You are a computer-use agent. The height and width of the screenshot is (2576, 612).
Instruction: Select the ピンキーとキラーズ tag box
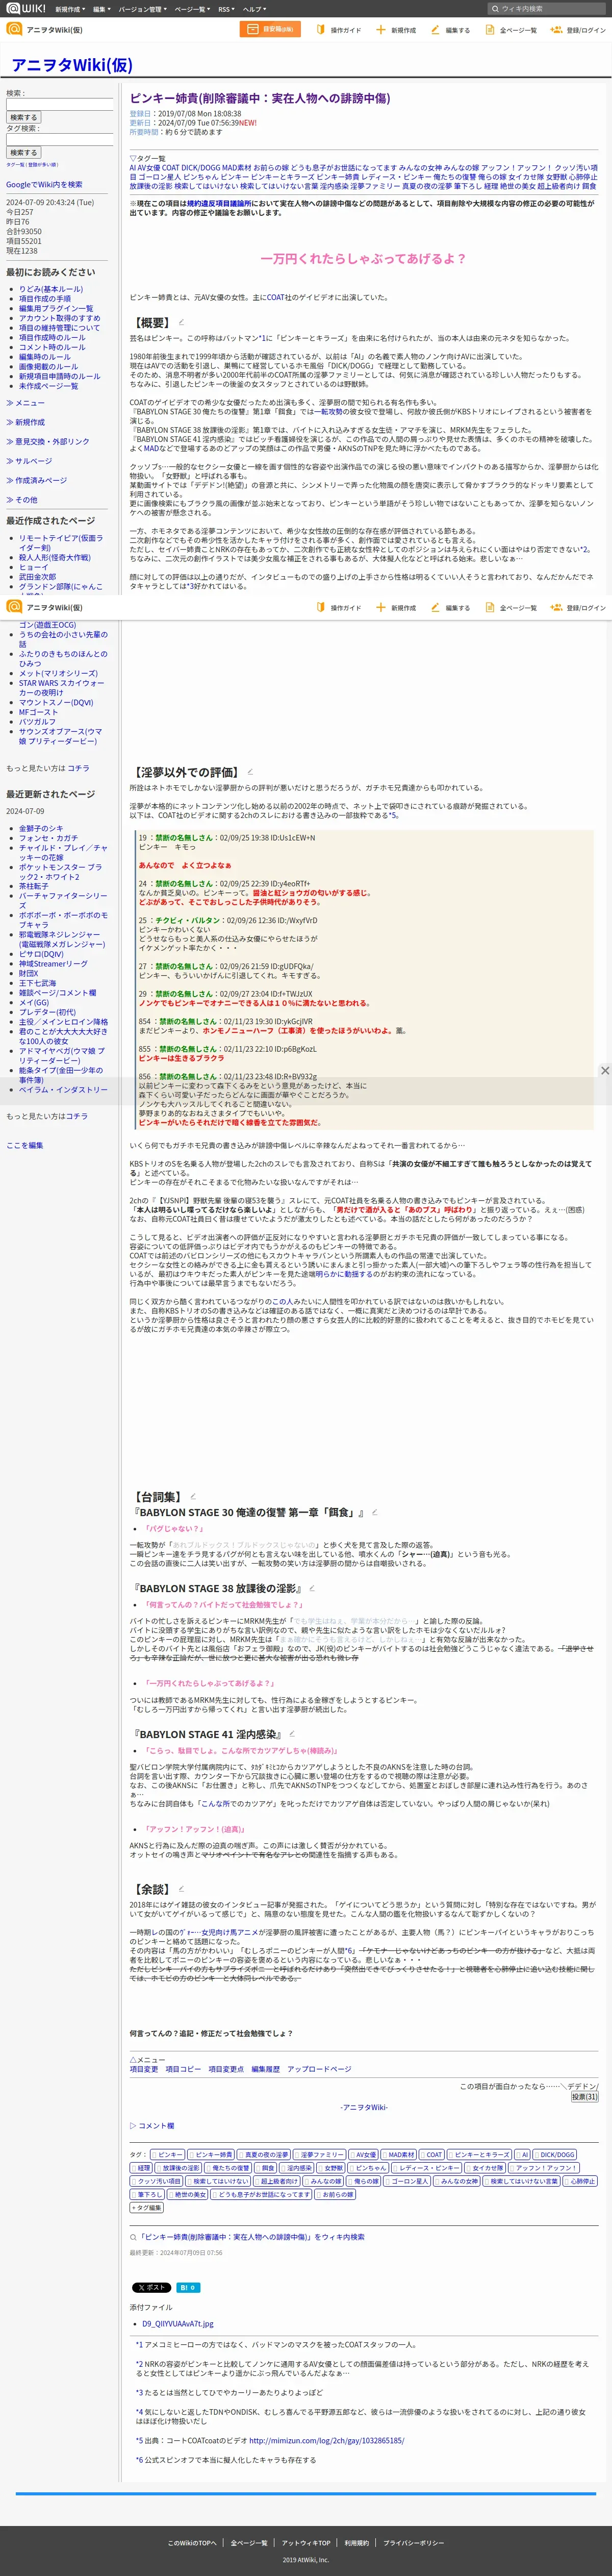pos(480,2154)
